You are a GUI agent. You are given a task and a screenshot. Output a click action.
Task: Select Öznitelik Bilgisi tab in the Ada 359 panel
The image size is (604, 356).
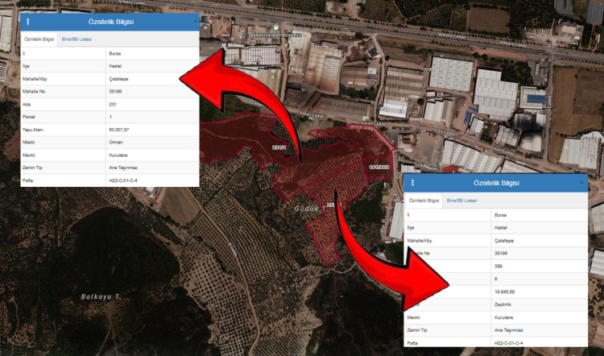[x=424, y=200]
